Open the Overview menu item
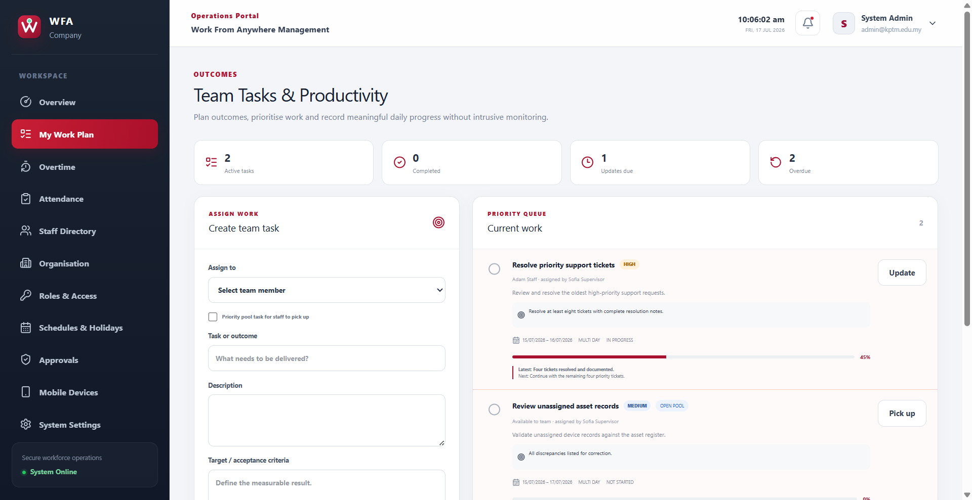This screenshot has height=500, width=972. pyautogui.click(x=85, y=102)
